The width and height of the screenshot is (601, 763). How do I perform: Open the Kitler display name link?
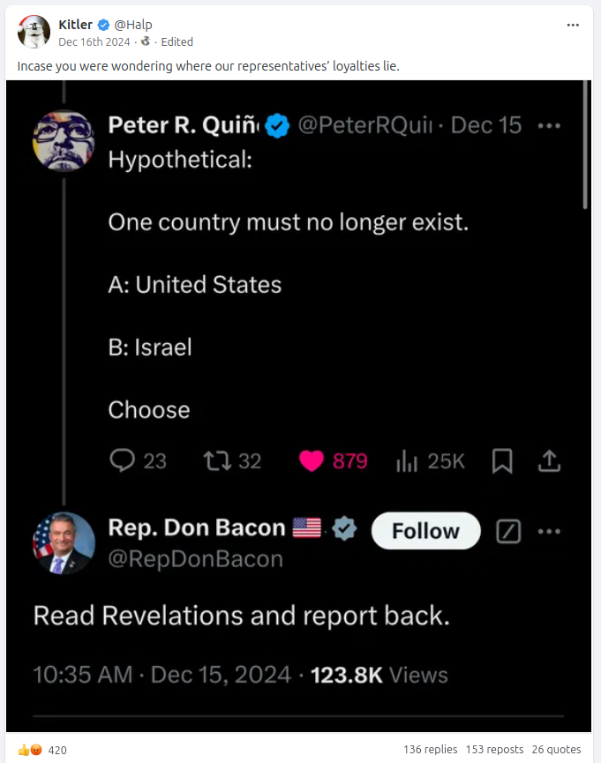tap(75, 25)
